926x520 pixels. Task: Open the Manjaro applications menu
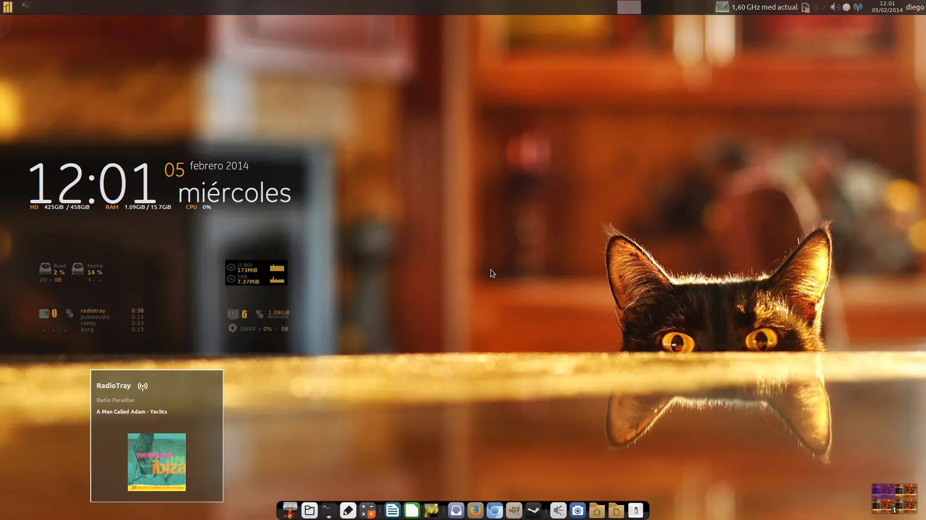pos(7,7)
